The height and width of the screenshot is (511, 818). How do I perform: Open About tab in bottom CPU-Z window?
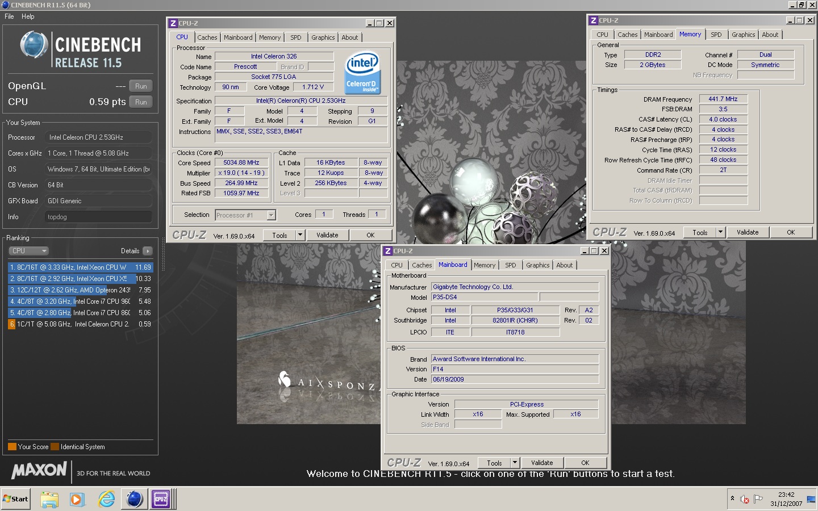click(565, 265)
